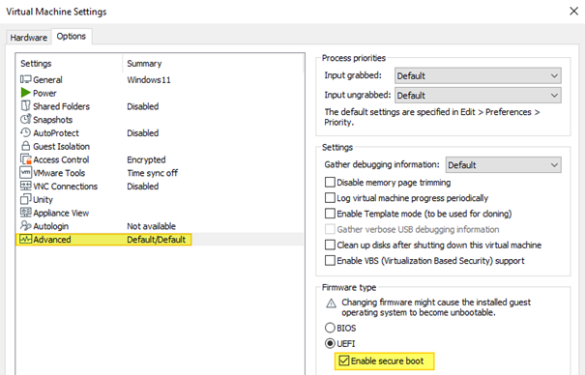Viewport: 585px width, 375px height.
Task: Select the Guest Isolation lock icon
Action: click(x=26, y=146)
